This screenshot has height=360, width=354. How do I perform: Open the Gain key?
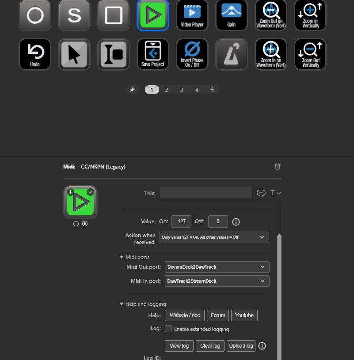(232, 15)
